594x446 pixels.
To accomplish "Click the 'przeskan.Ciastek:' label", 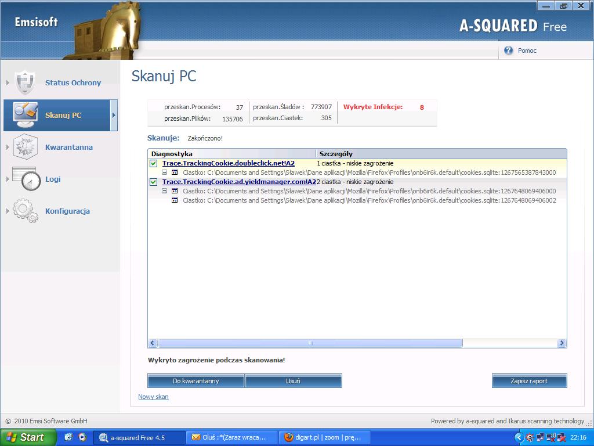I will pos(278,118).
